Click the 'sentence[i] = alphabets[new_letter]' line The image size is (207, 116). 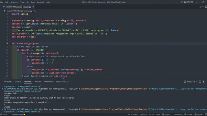[54, 73]
